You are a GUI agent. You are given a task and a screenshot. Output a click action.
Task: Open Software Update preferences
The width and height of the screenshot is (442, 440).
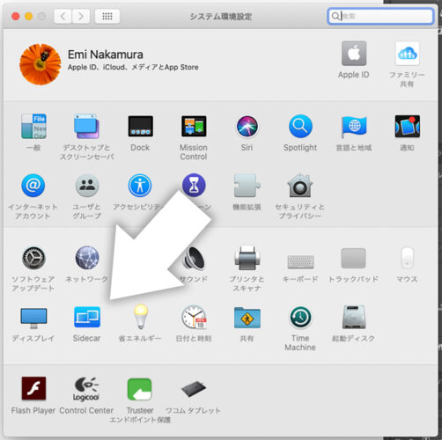pyautogui.click(x=33, y=258)
